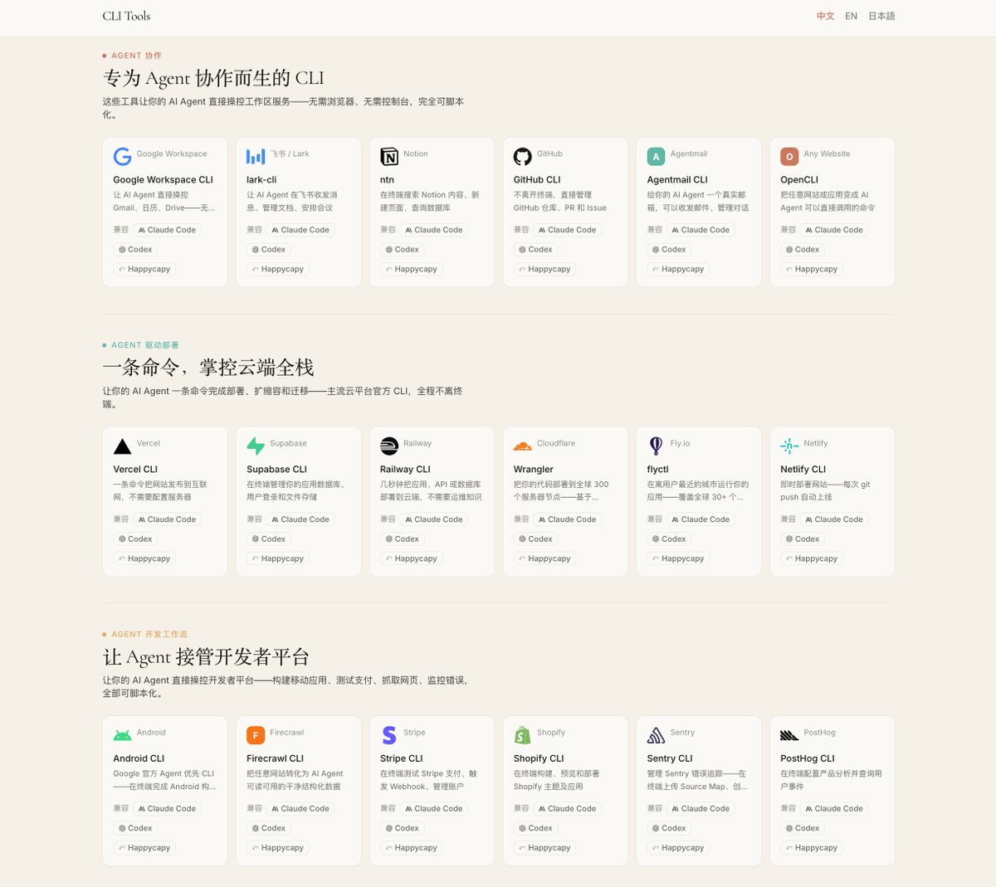Click the heading 一条命令，掌控云端全栈
Screen dimensions: 996x887
tap(208, 368)
